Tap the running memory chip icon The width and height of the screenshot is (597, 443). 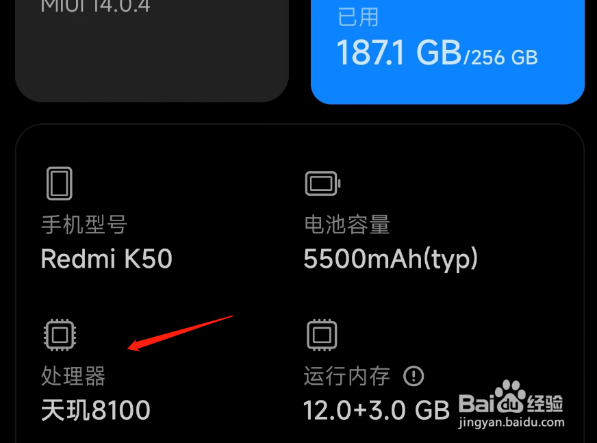click(322, 335)
